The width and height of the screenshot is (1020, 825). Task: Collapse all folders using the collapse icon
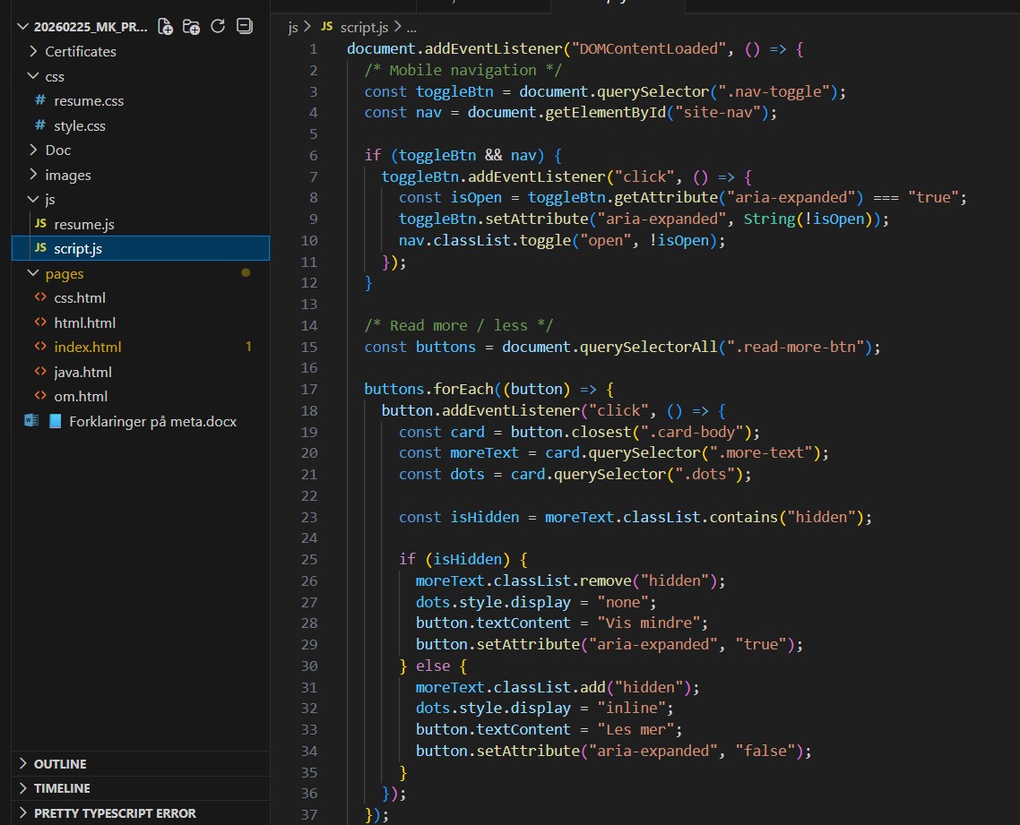point(245,26)
